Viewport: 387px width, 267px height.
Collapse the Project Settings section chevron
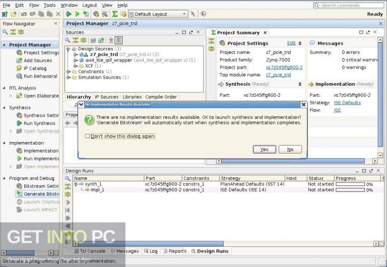(x=300, y=43)
